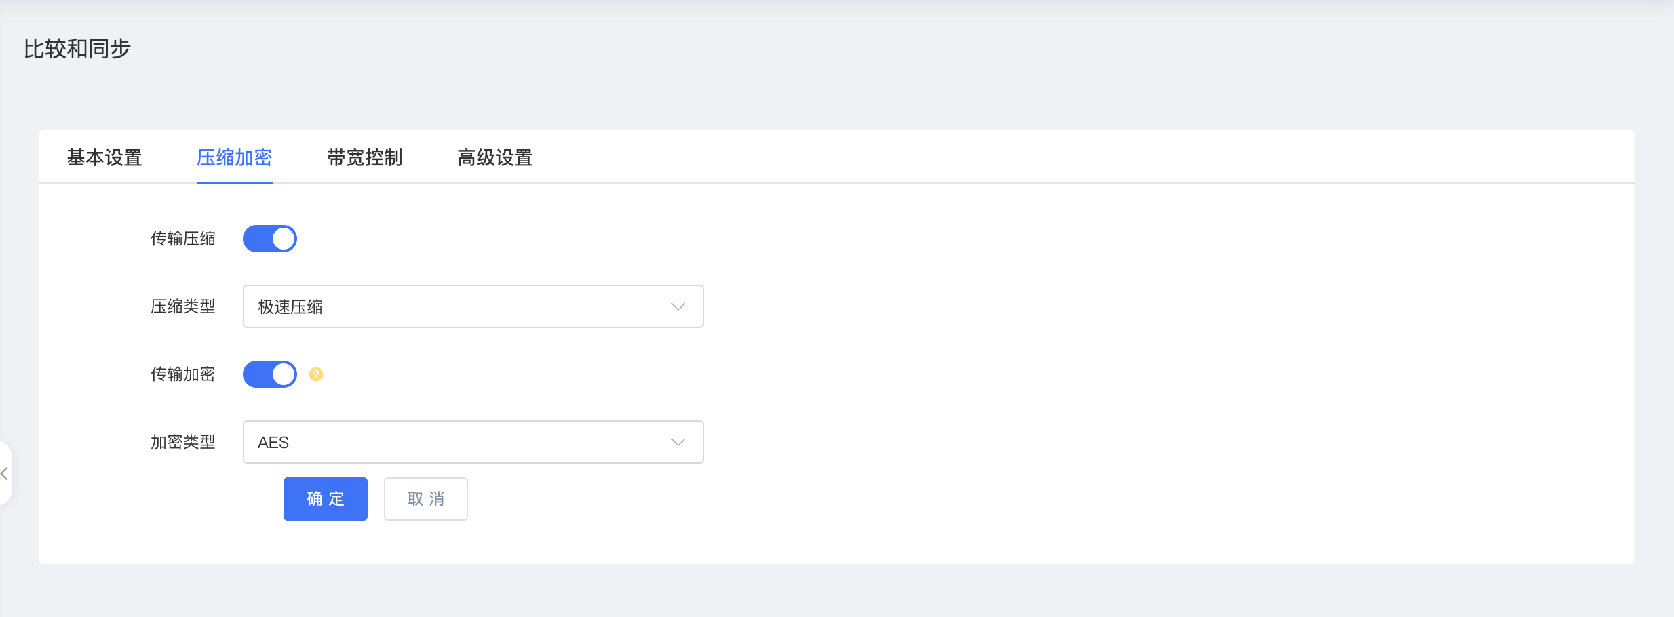Click the 传输压缩 label text

[183, 239]
